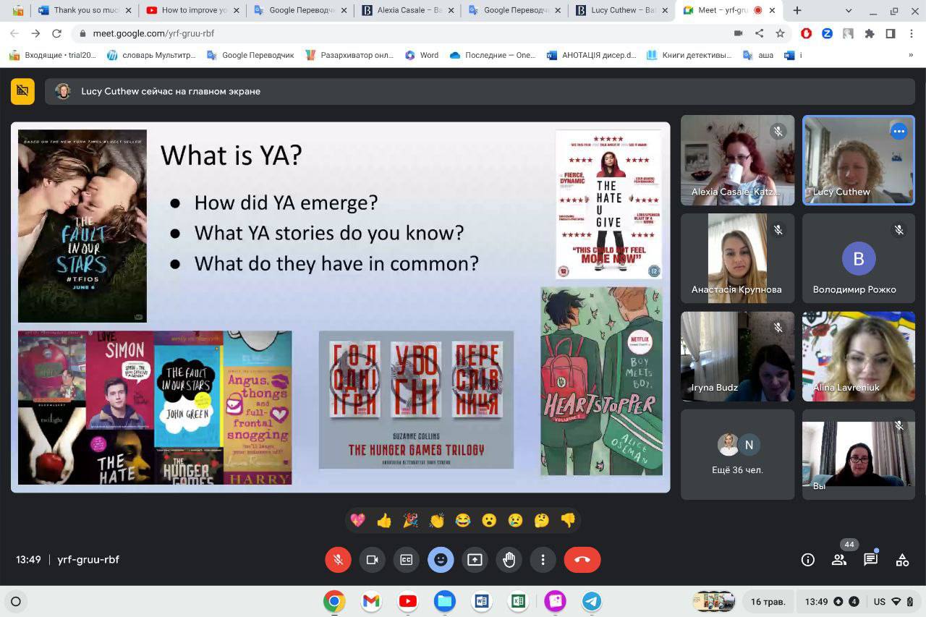
Task: Select Анастасія Крупнова video tile
Action: coord(737,258)
